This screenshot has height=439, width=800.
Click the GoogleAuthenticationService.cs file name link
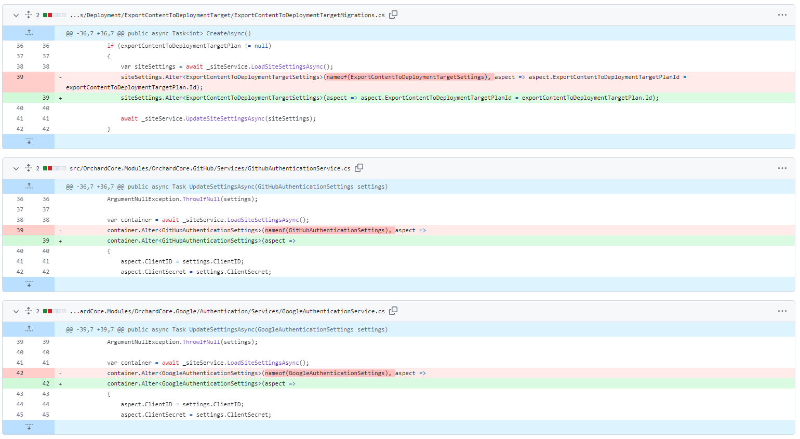click(227, 311)
